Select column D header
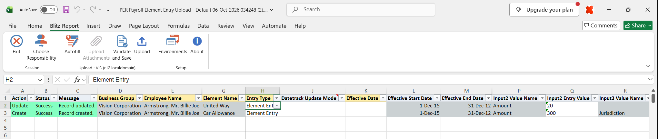658x139 pixels. click(x=120, y=91)
